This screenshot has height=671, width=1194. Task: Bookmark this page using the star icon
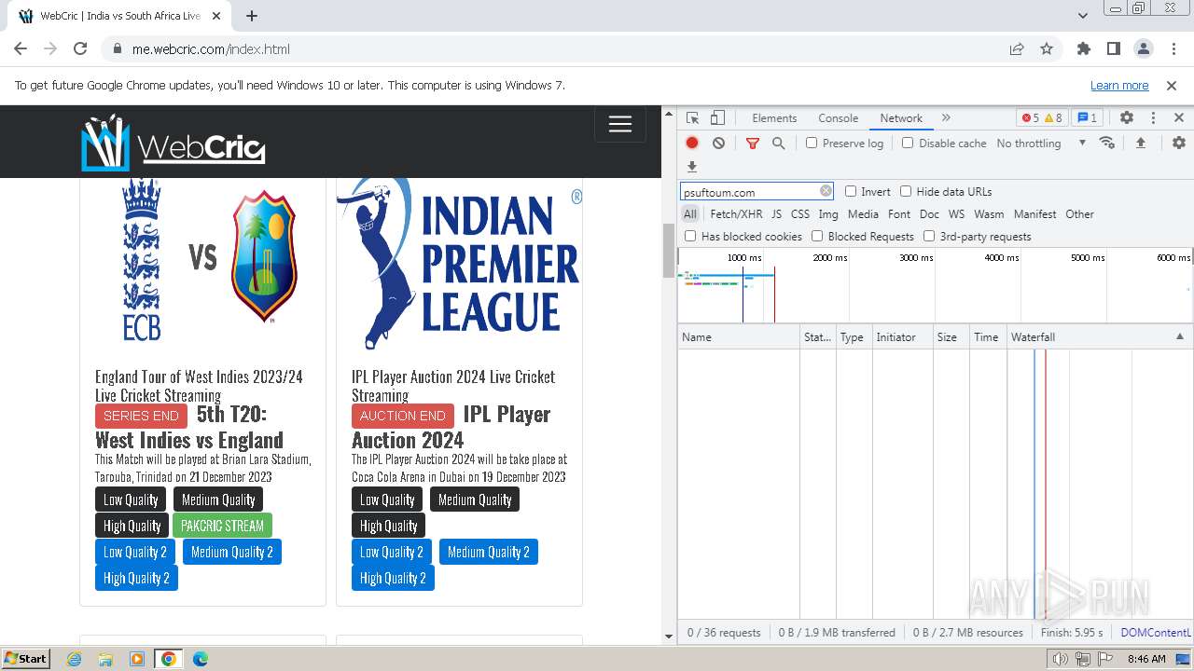(1047, 49)
